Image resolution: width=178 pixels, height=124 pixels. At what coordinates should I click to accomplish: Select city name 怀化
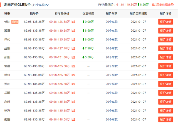coord(7,39)
